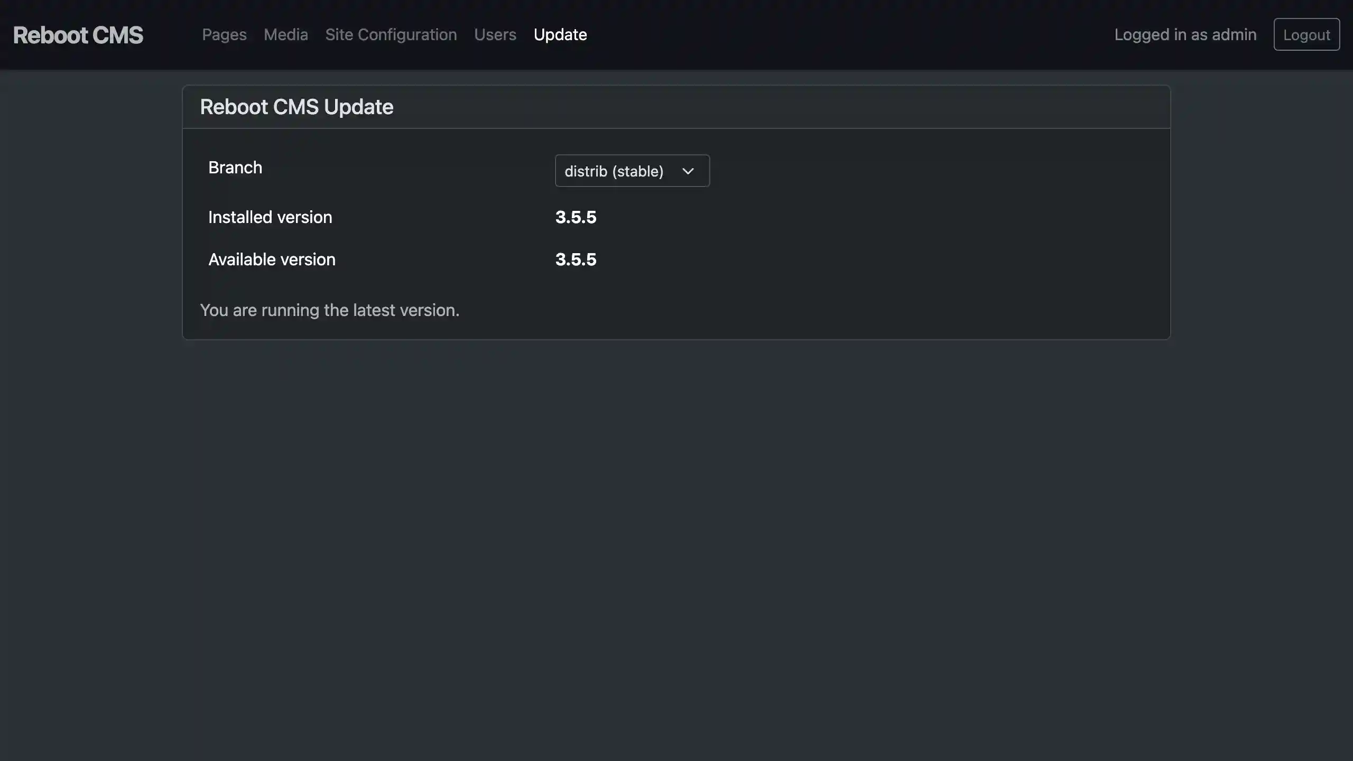Click the 'running the latest version' message
The height and width of the screenshot is (761, 1353).
click(329, 310)
